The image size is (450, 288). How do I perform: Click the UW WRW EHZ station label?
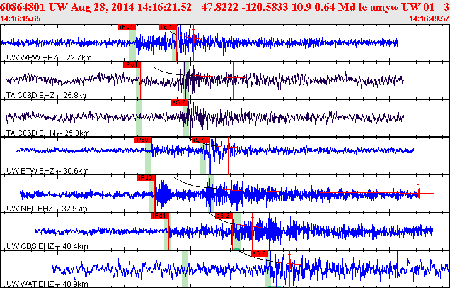[x=49, y=58]
